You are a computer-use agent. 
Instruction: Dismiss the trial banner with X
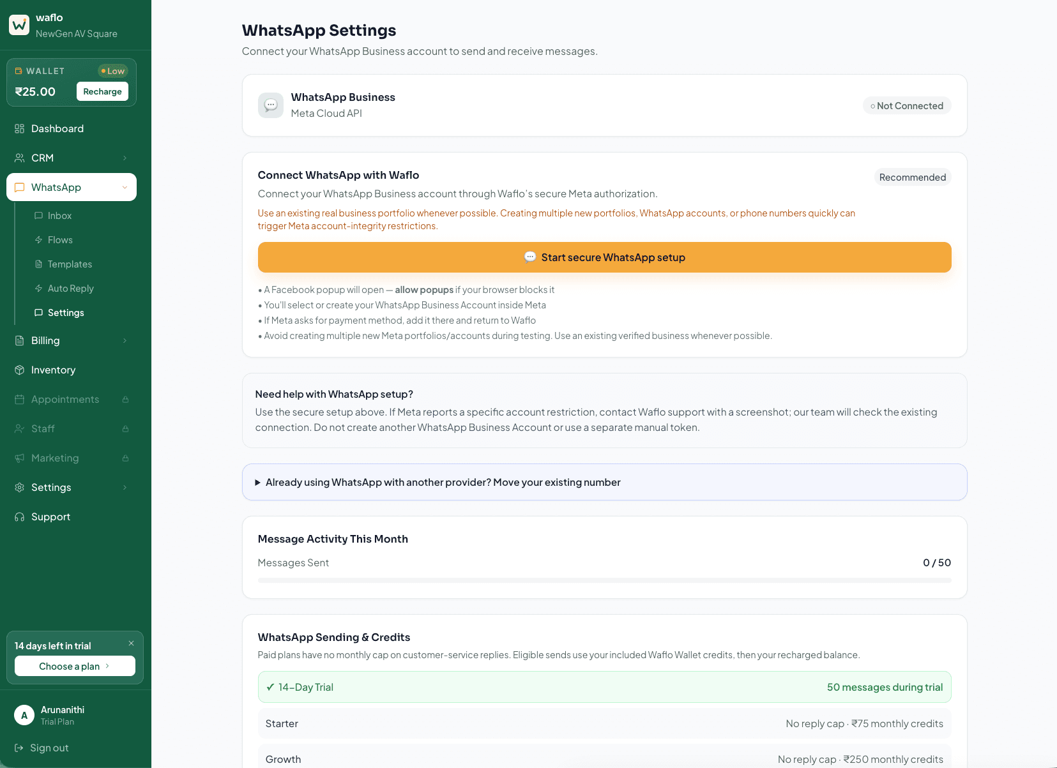click(x=131, y=643)
